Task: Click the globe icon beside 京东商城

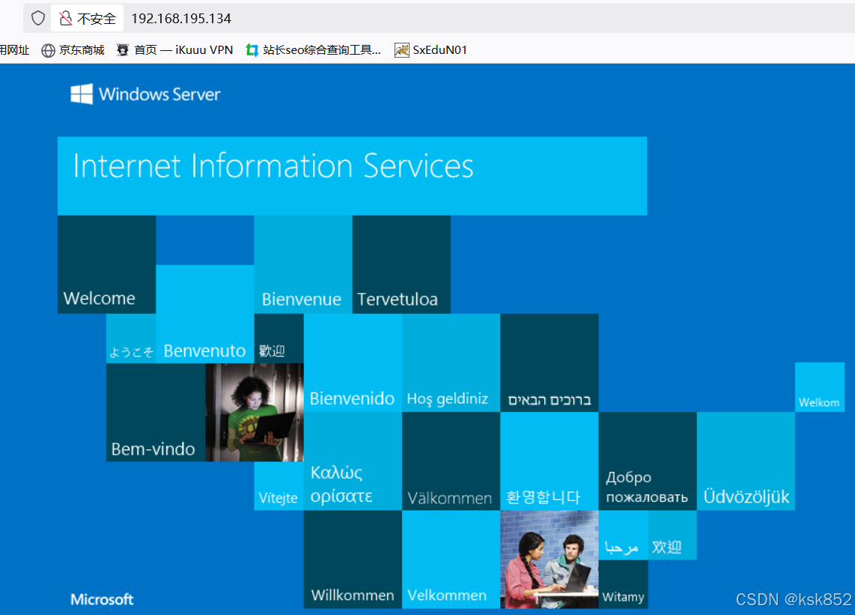Action: click(48, 51)
